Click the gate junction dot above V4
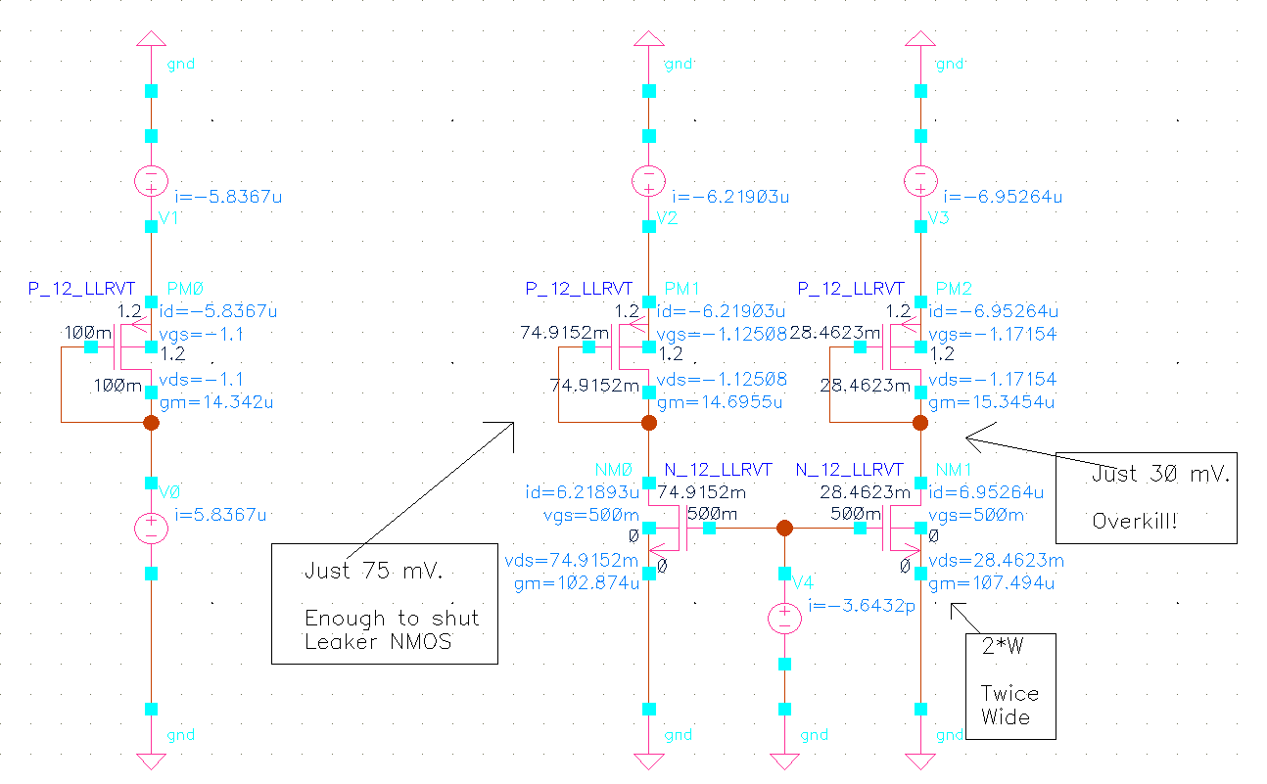This screenshot has height=784, width=1267. [x=784, y=529]
